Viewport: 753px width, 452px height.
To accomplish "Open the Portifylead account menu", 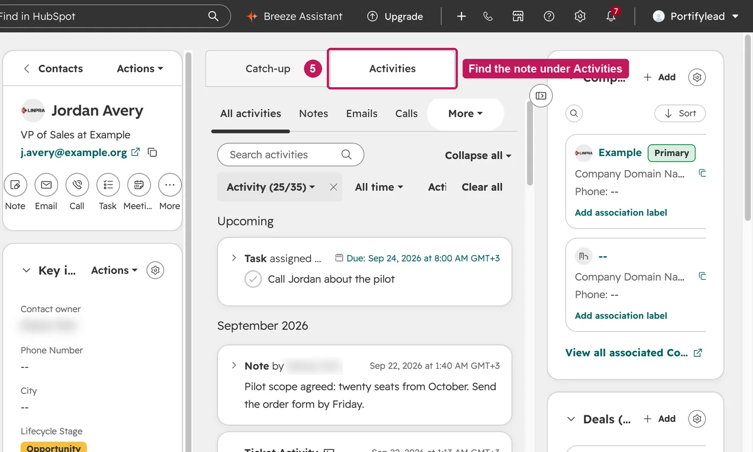I will pyautogui.click(x=696, y=16).
